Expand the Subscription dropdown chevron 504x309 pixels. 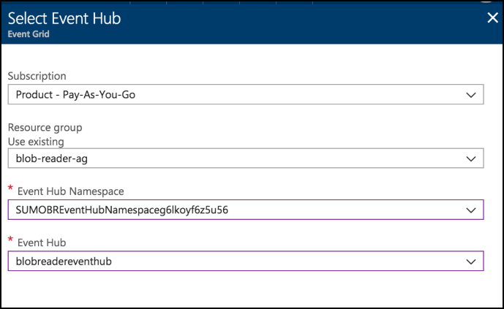(470, 95)
